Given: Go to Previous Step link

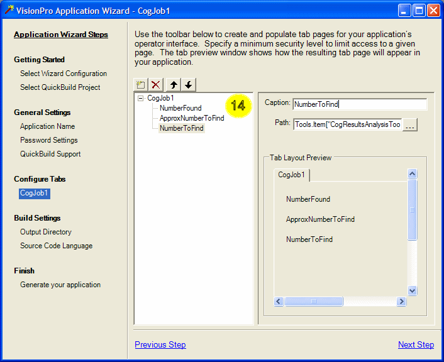Looking at the screenshot, I should [x=160, y=344].
